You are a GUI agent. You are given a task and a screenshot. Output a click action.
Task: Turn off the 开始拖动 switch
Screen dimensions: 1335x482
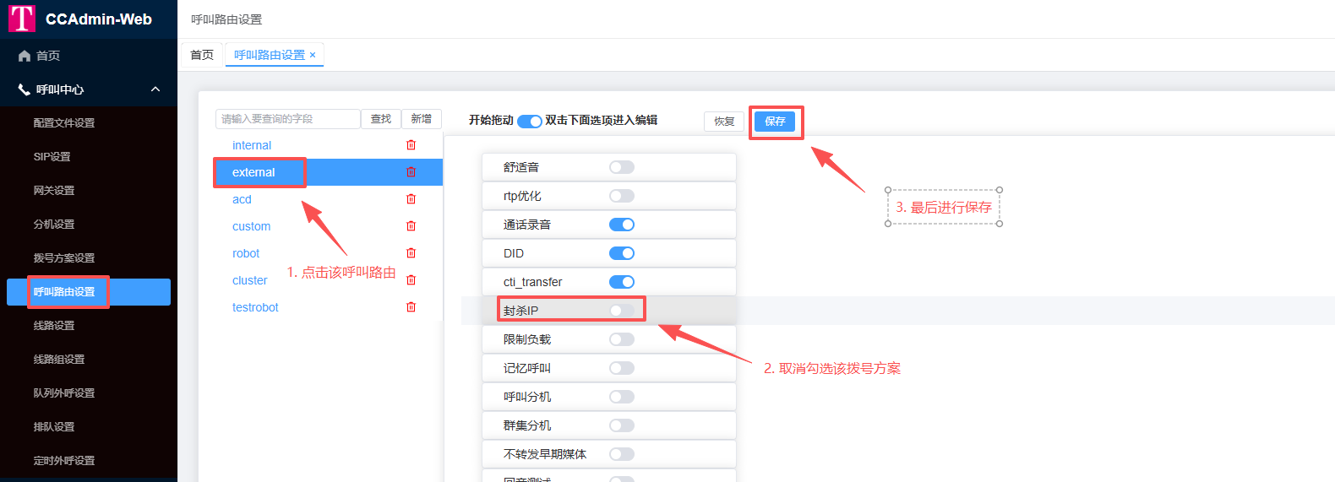click(529, 121)
